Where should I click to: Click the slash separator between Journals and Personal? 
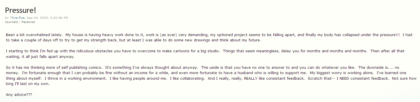pos(20,22)
